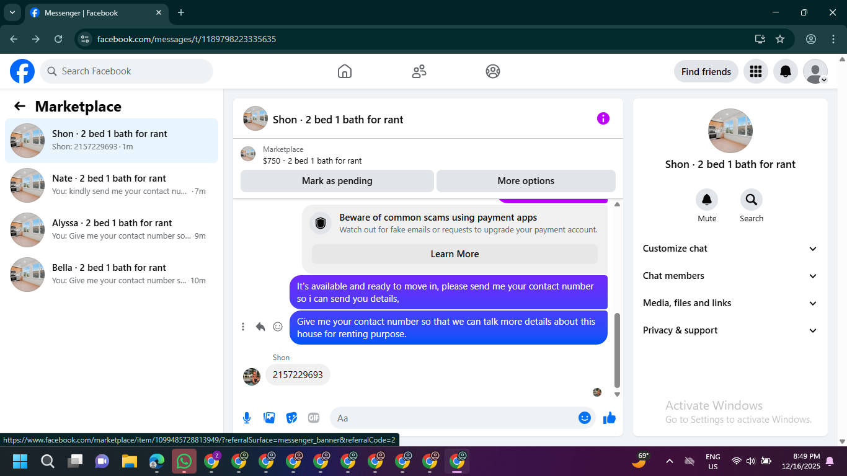Click Shon's avatar beside the phone number message
This screenshot has width=847, height=476.
pyautogui.click(x=252, y=376)
